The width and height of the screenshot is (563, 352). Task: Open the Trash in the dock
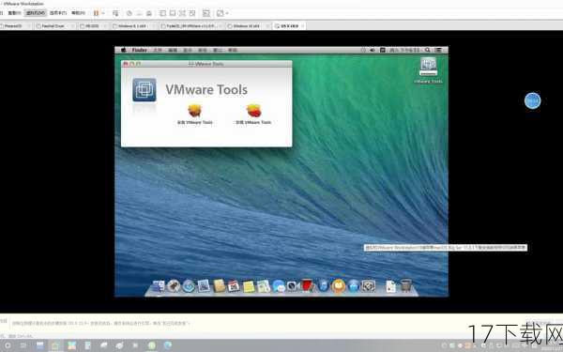405,286
